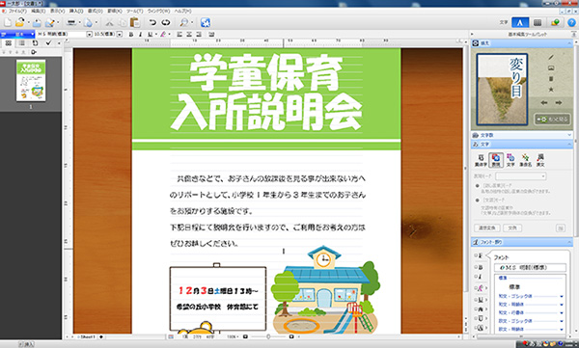The height and width of the screenshot is (348, 579).
Task: Click the Redo arrow icon
Action: [166, 22]
